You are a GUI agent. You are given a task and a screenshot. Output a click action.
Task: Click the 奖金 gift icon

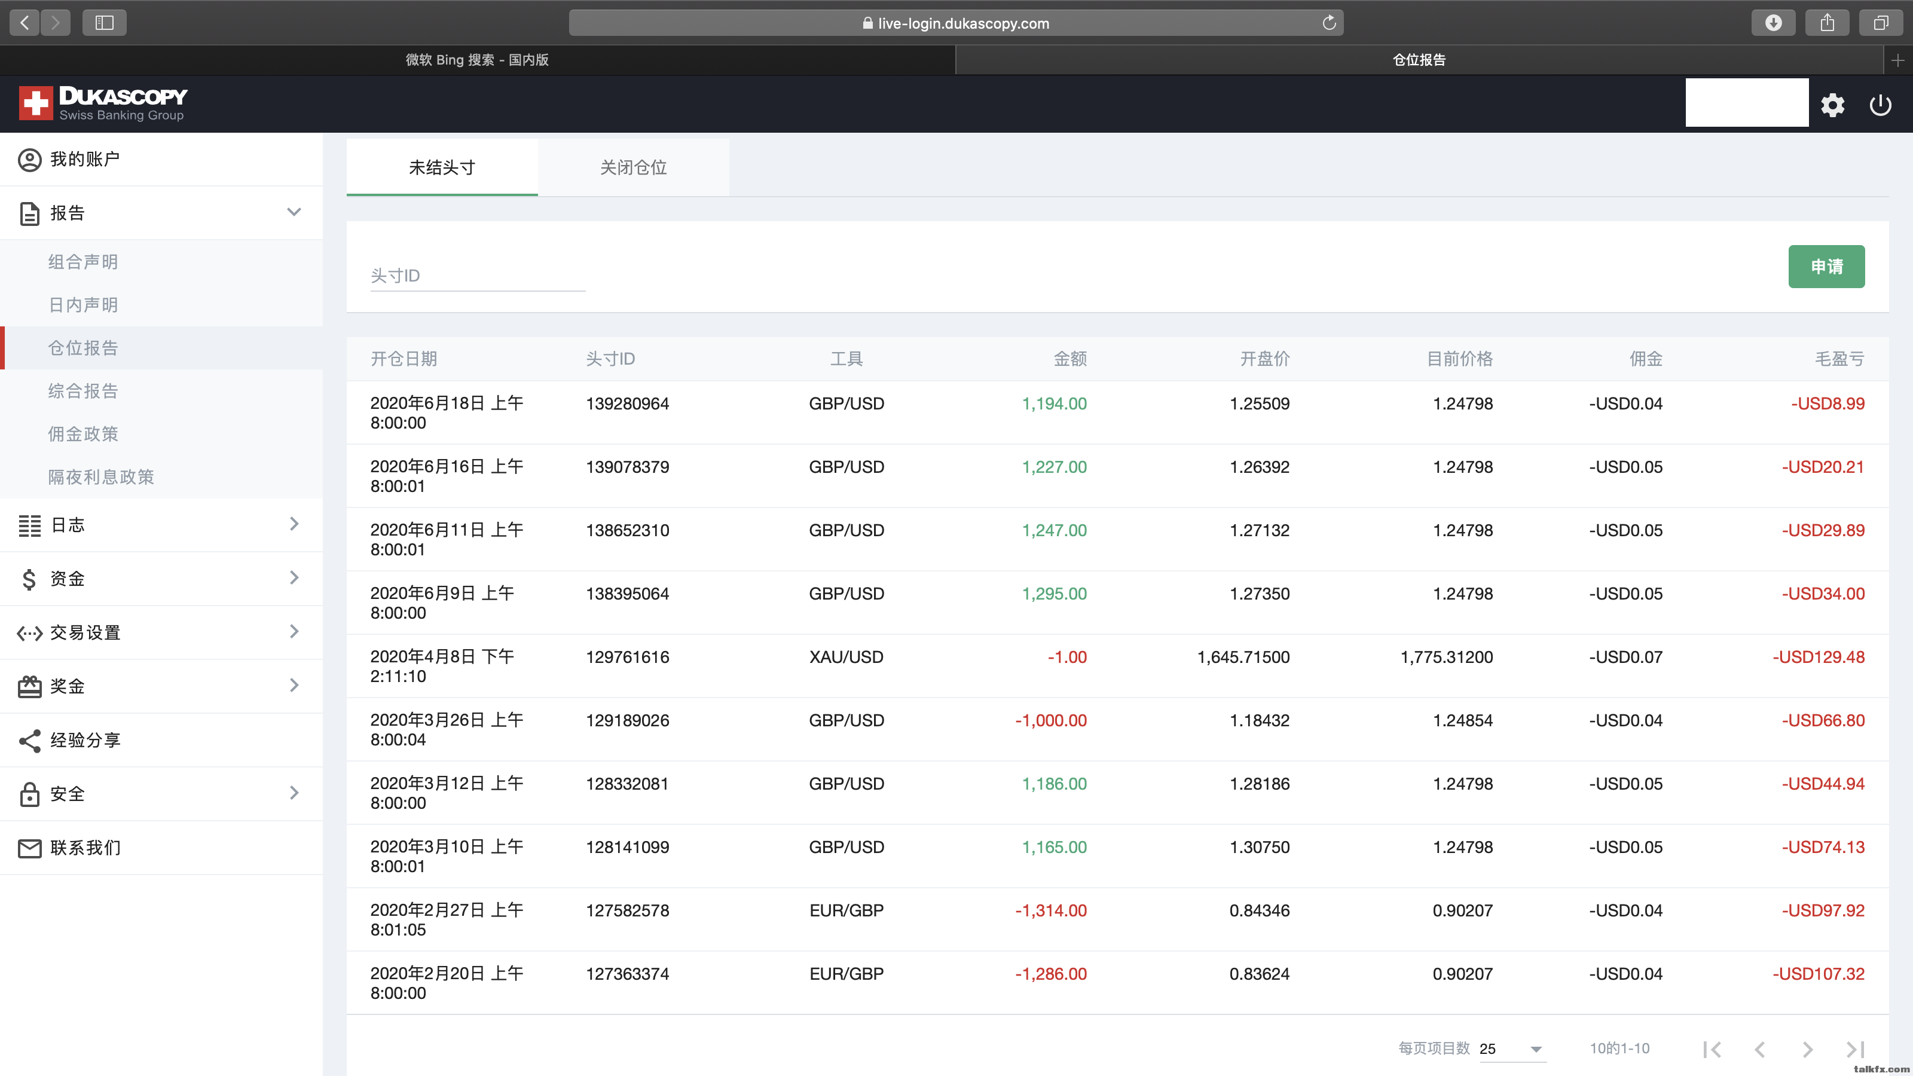(x=30, y=686)
